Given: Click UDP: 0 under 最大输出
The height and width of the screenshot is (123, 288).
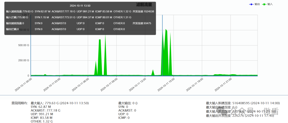Looking at the screenshot, I should click(x=123, y=114).
